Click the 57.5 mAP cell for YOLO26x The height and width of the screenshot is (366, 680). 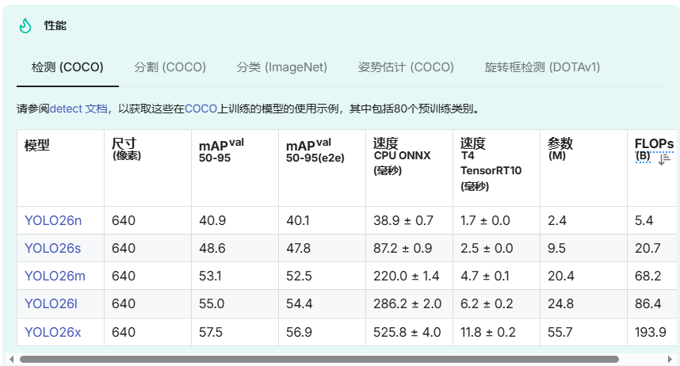tap(235, 332)
